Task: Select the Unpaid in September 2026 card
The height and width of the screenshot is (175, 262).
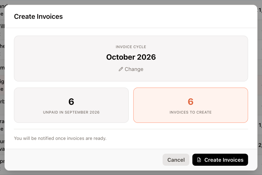Action: tap(71, 105)
